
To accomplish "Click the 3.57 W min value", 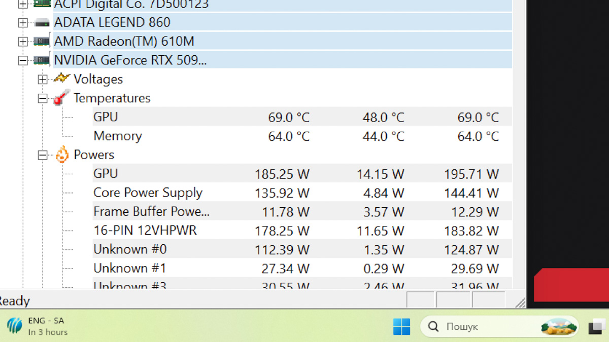I will click(x=384, y=212).
